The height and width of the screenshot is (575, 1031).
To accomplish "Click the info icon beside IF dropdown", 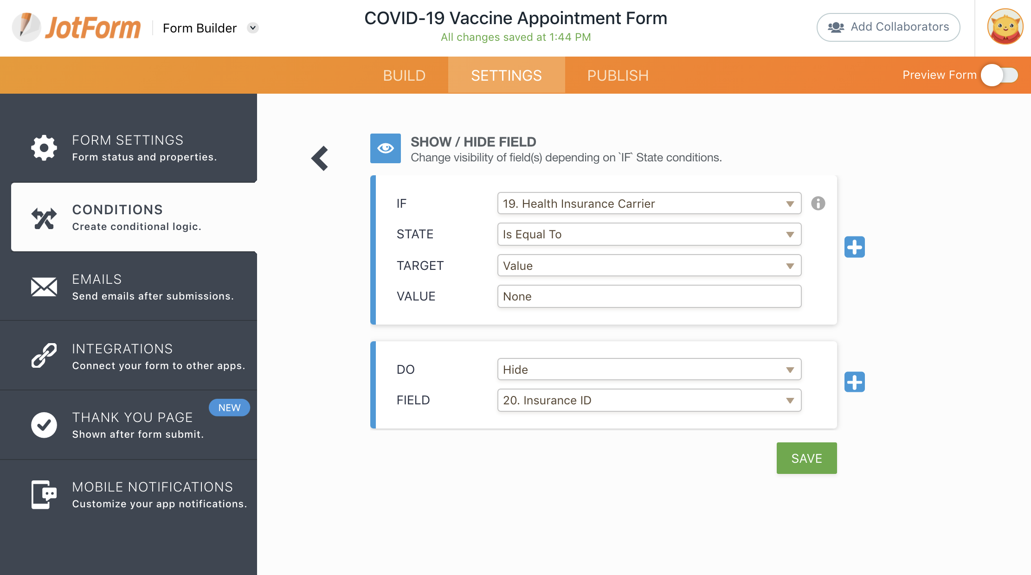I will click(818, 203).
